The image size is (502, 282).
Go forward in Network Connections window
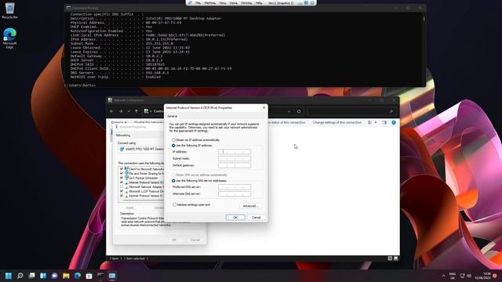point(121,111)
